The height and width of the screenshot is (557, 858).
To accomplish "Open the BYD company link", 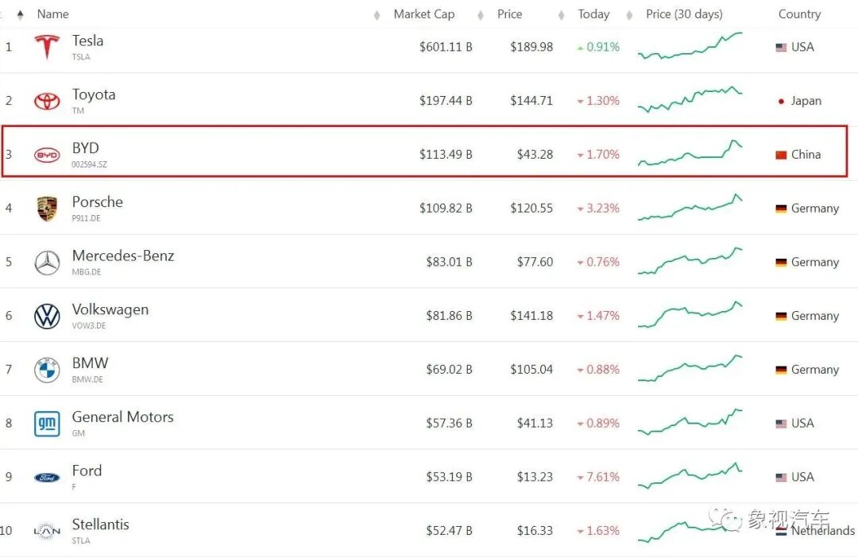I will click(x=85, y=148).
